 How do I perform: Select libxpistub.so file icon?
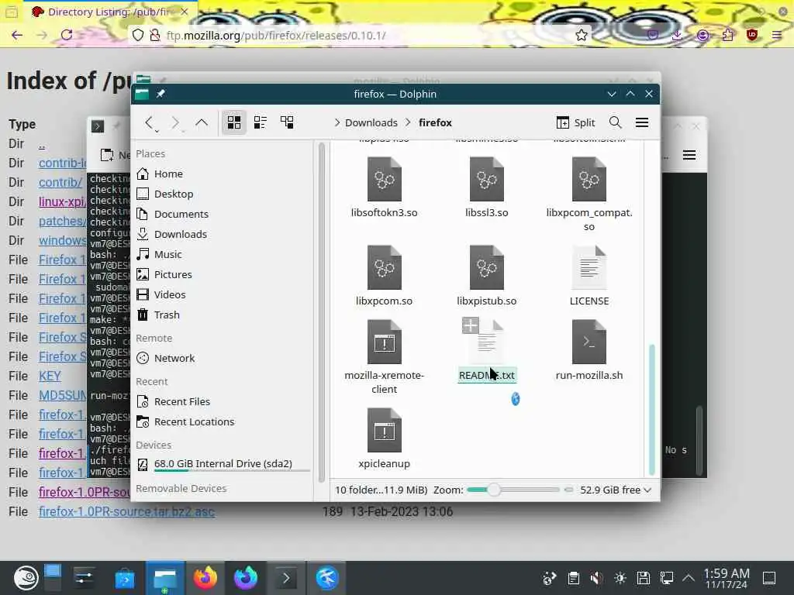[487, 267]
